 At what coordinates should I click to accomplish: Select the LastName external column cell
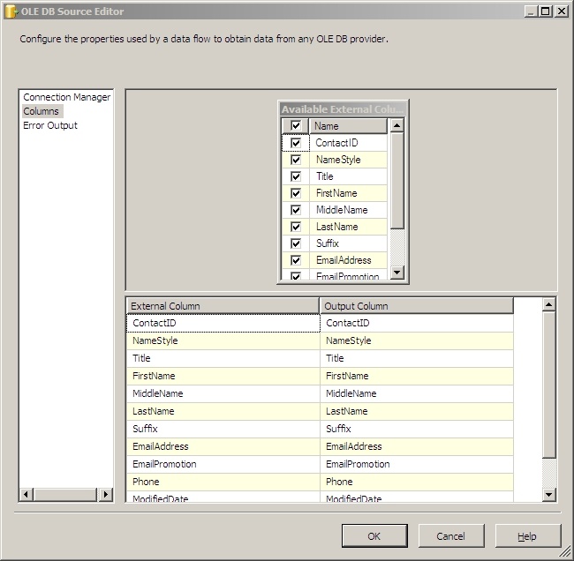tap(223, 411)
